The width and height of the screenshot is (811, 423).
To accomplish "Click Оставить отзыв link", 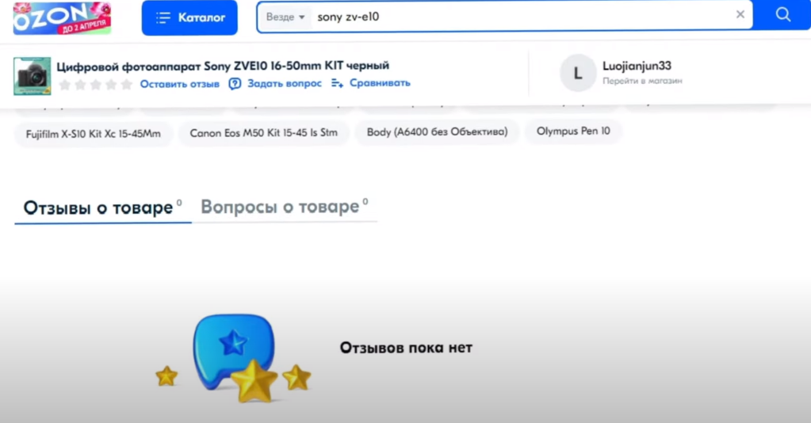I will point(179,84).
